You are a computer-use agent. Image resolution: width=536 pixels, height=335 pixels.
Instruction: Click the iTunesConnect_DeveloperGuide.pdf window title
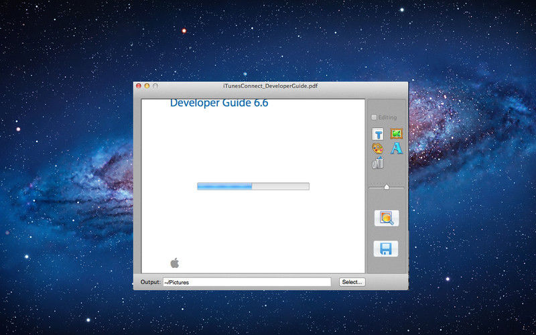point(271,86)
